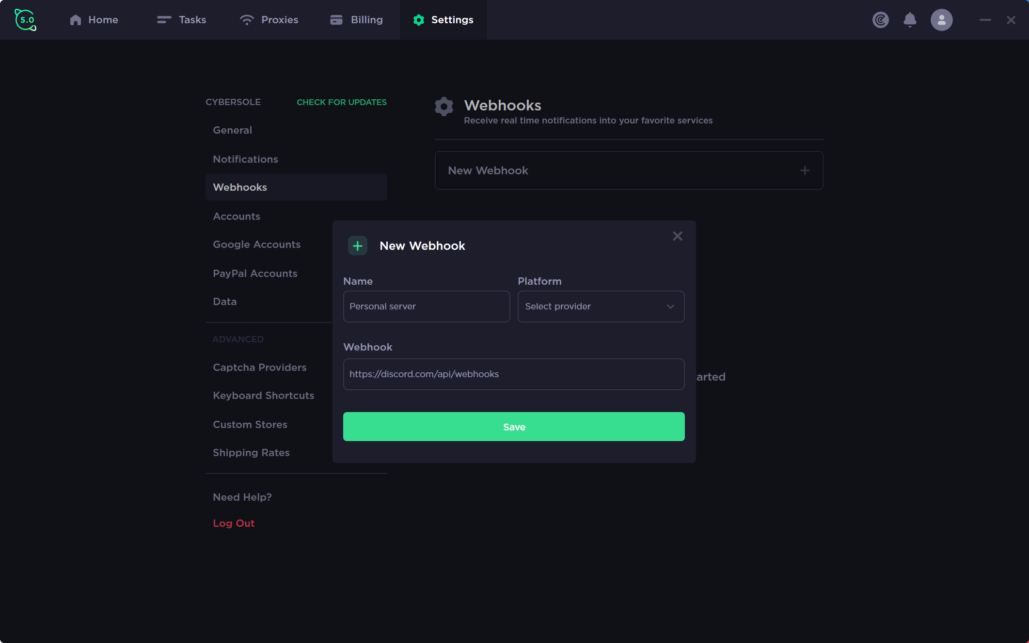The height and width of the screenshot is (643, 1029).
Task: Focus the Webhook URL input field
Action: coord(514,374)
